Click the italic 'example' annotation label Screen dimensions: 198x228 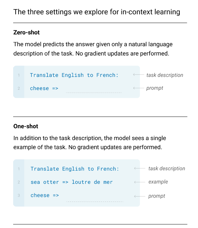coord(158,182)
